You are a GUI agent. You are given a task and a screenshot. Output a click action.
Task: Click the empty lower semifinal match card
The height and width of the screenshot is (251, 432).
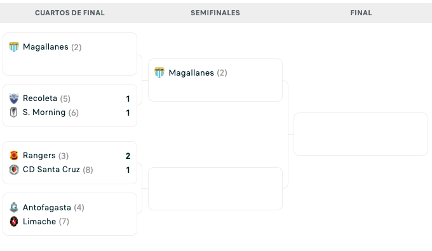point(215,189)
